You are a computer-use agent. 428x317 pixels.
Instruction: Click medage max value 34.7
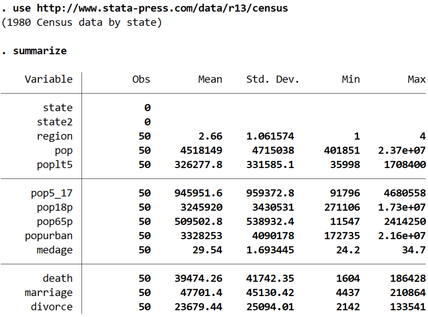414,250
